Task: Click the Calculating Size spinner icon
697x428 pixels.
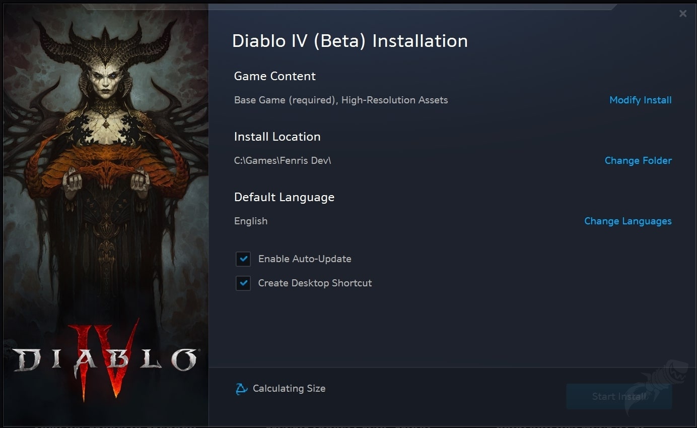Action: click(x=242, y=389)
